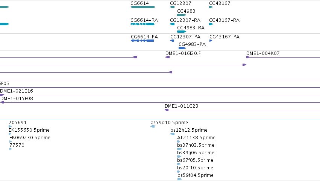Click the CG12307 gene glyph
This screenshot has height=181, width=320.
click(172, 7)
